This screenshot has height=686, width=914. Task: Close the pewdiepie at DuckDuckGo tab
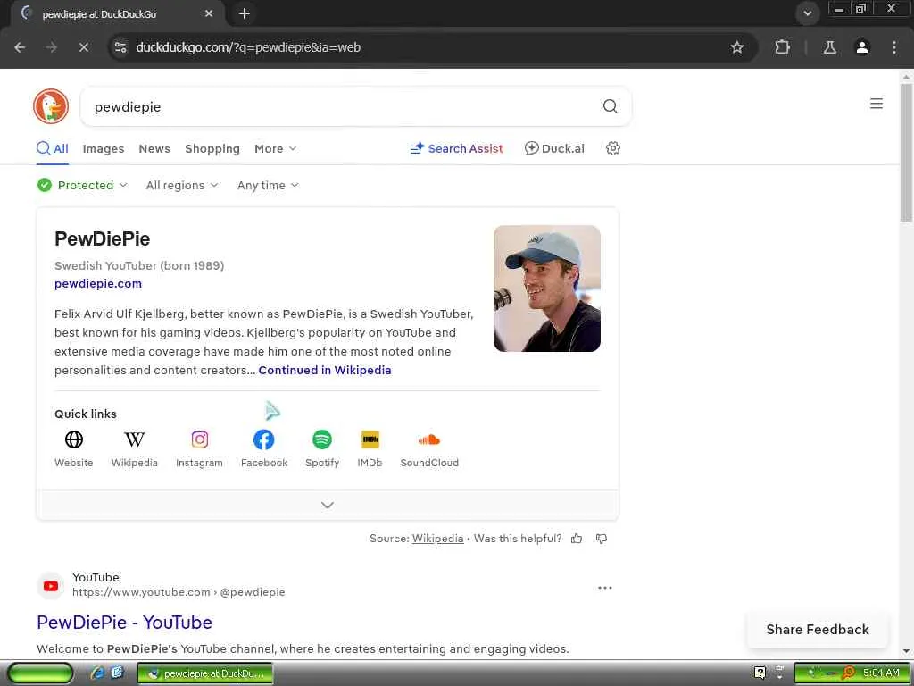[x=209, y=13]
